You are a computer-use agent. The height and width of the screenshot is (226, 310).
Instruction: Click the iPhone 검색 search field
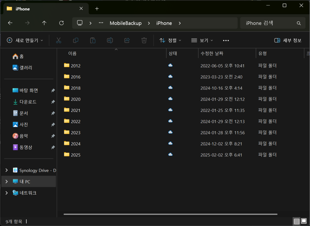[x=273, y=23]
